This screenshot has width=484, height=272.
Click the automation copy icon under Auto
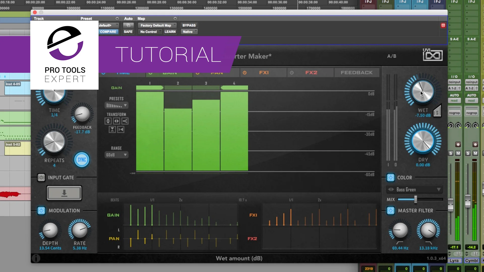pyautogui.click(x=128, y=25)
